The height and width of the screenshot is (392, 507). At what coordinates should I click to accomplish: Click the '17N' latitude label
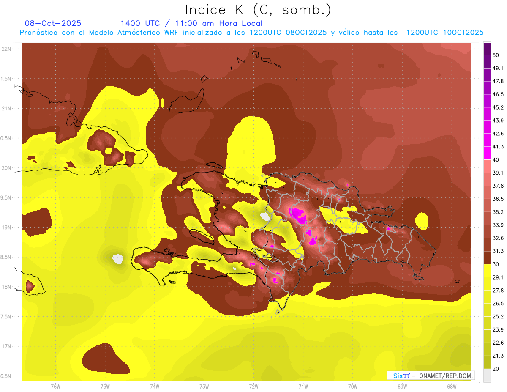(7, 347)
